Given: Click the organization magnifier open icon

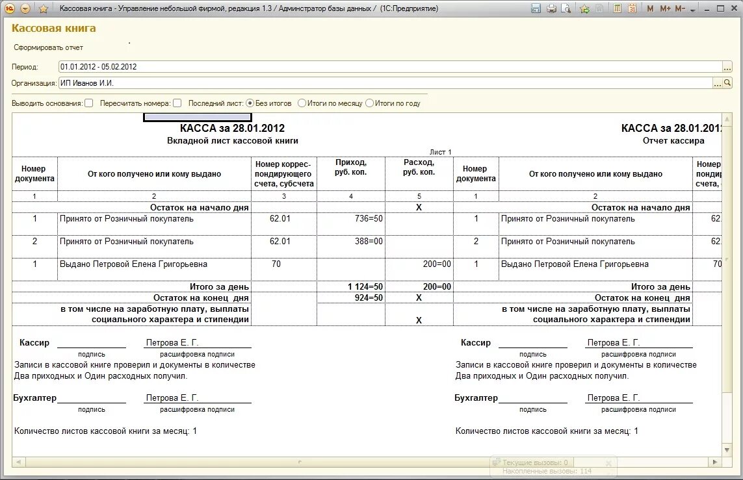Looking at the screenshot, I should coord(727,83).
